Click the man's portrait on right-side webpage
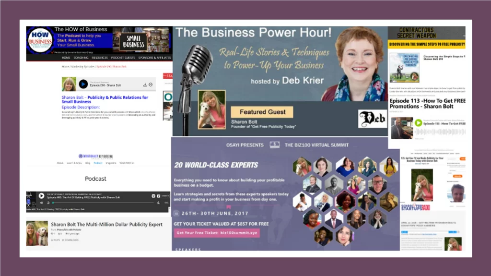 [x=456, y=193]
